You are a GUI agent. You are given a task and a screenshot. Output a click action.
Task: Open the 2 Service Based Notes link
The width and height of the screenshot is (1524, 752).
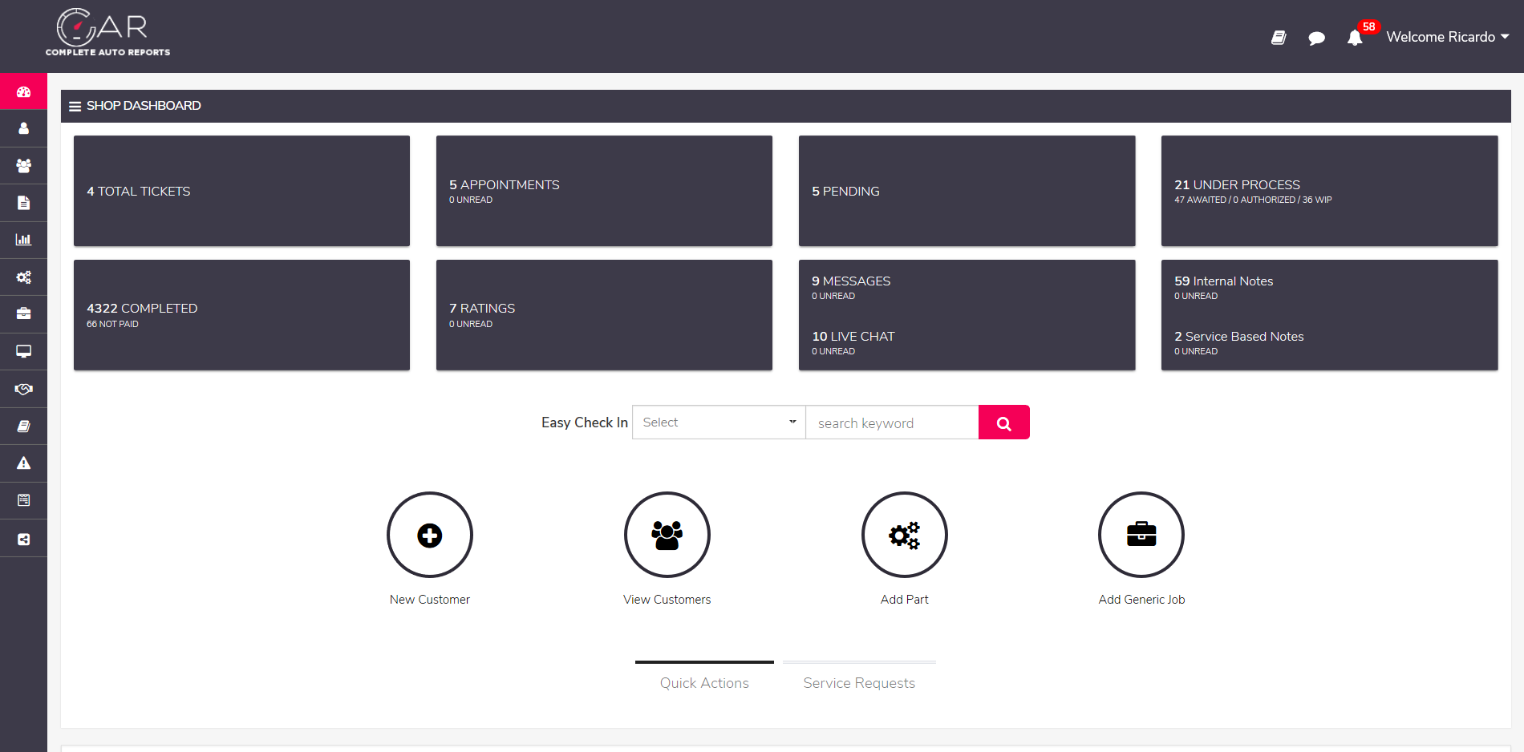click(x=1238, y=337)
